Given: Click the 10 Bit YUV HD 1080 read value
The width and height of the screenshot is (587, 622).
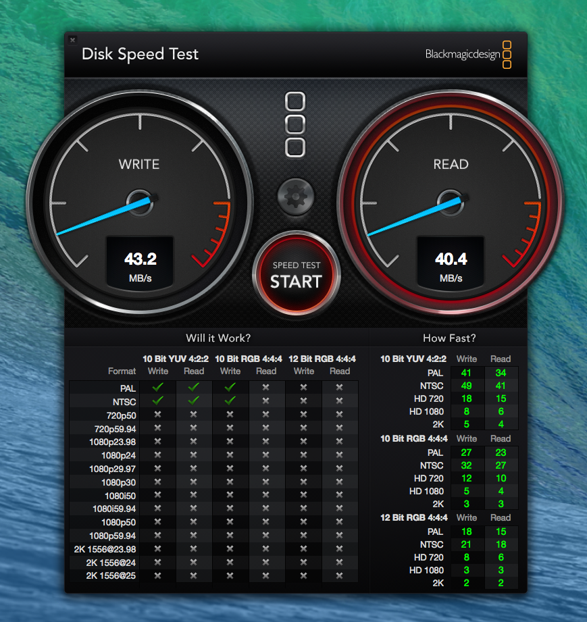Looking at the screenshot, I should click(x=501, y=411).
